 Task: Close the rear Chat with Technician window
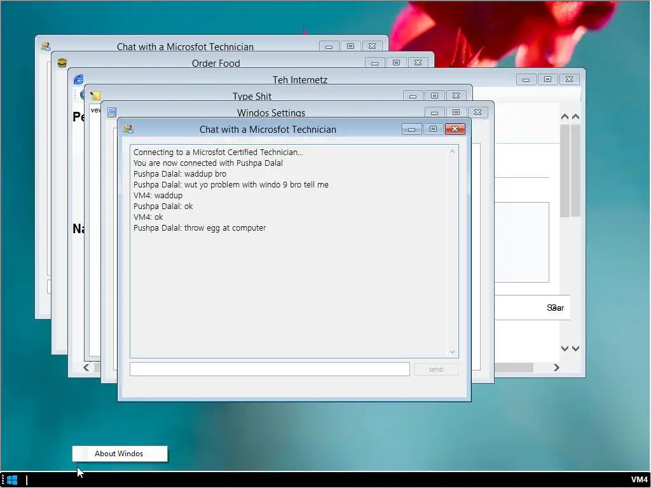pos(373,46)
